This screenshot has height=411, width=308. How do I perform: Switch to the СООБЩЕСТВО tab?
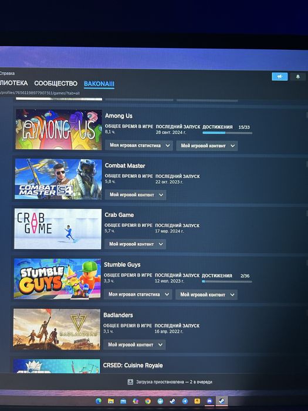(56, 83)
